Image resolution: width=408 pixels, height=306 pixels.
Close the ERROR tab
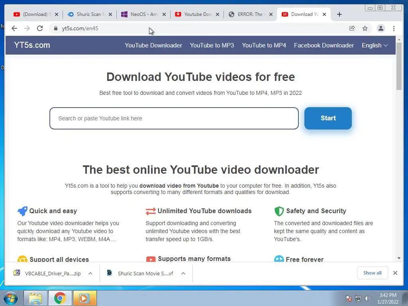point(271,14)
